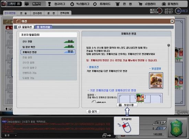Select the 도움말 기능 mission row
This screenshot has height=139, width=189.
coord(48,78)
